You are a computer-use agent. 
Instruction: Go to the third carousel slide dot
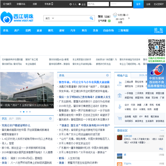point(27,112)
